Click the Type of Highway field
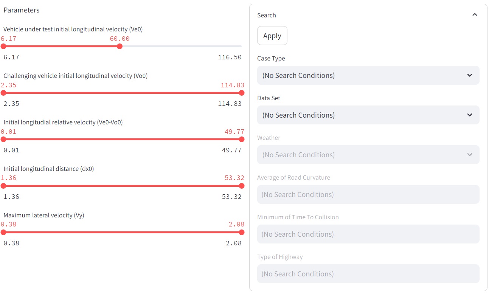This screenshot has width=489, height=293. [x=368, y=274]
